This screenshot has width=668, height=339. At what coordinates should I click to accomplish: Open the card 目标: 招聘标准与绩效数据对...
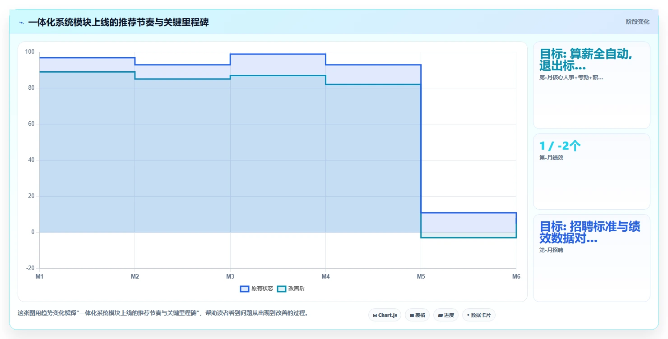[591, 258]
